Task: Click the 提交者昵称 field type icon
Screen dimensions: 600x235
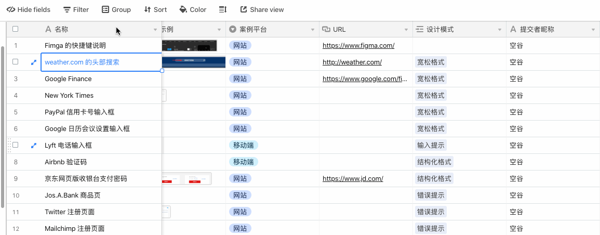Action: tap(513, 29)
